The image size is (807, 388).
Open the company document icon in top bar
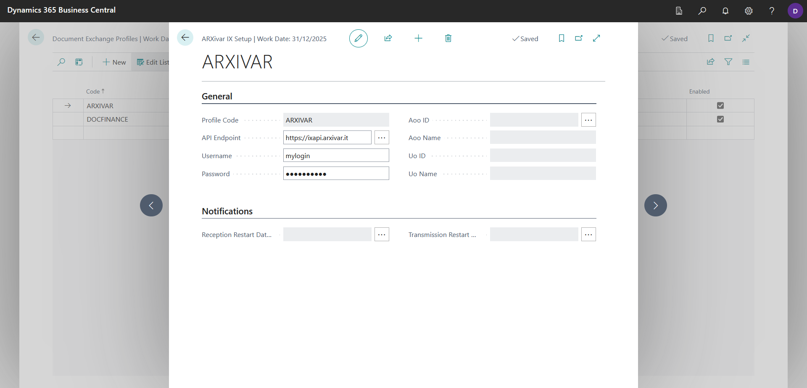679,11
